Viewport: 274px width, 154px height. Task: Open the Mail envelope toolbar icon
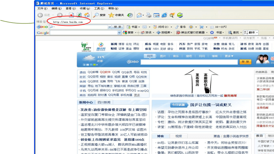(x=139, y=15)
